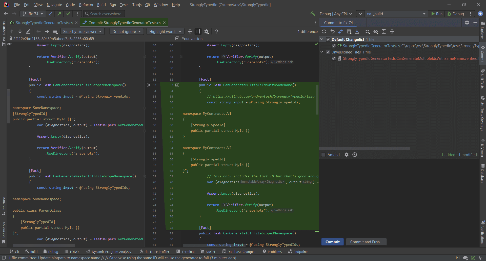This screenshot has width=486, height=261.
Task: Click right diff pane horizontal scrollbar
Action: 214,246
